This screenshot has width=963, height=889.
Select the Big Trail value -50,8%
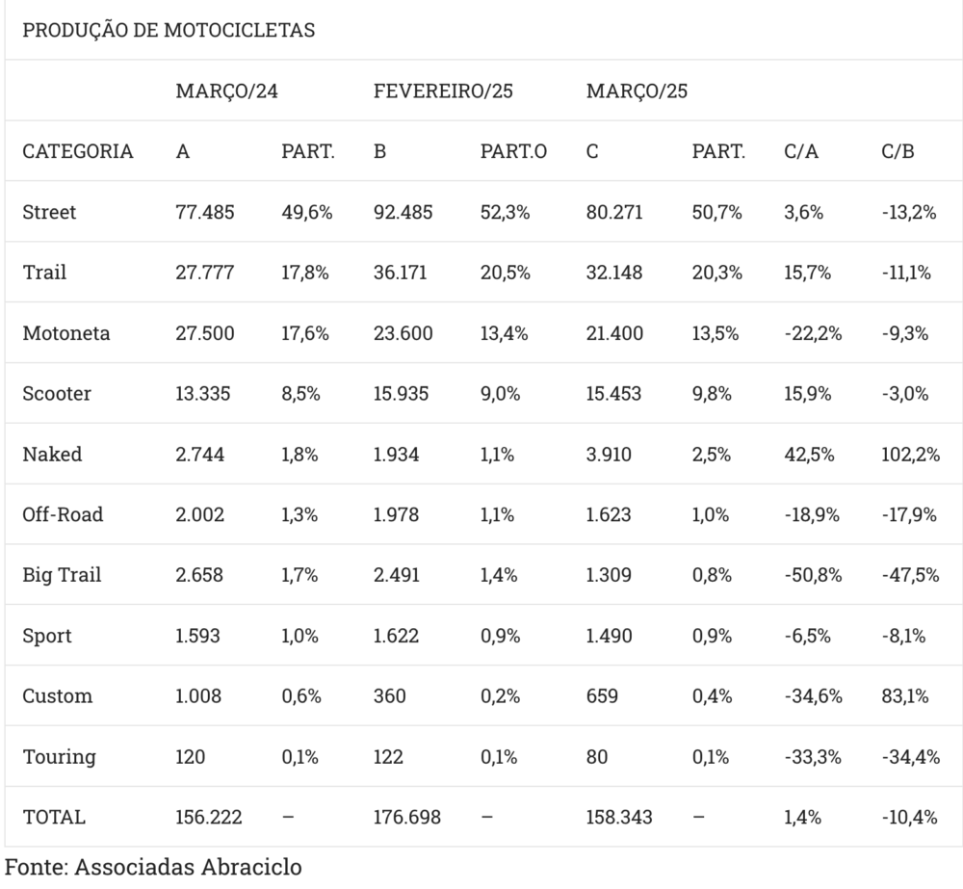tap(813, 575)
